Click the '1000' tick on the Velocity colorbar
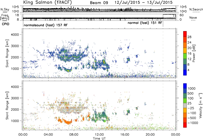Viewport: 203px width, 140px height. [x=192, y=88]
